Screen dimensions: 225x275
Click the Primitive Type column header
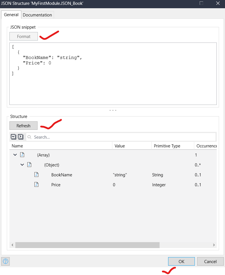tap(167, 146)
